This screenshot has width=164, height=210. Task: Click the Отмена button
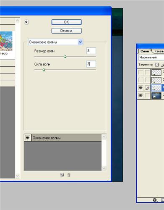coord(66,31)
